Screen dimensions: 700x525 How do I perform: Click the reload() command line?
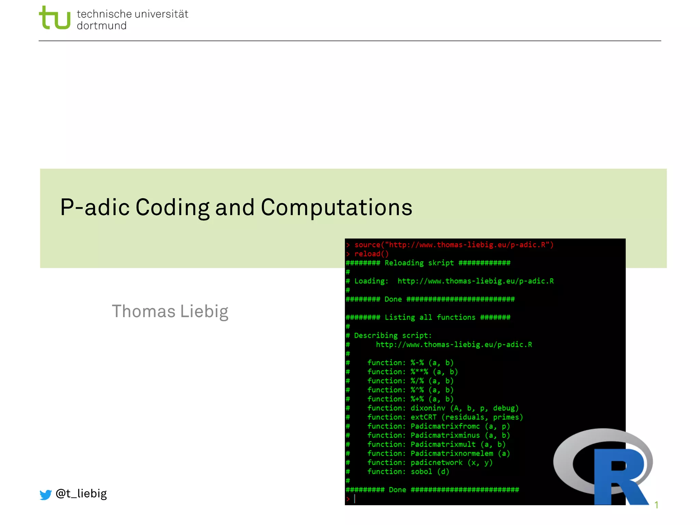click(x=371, y=254)
